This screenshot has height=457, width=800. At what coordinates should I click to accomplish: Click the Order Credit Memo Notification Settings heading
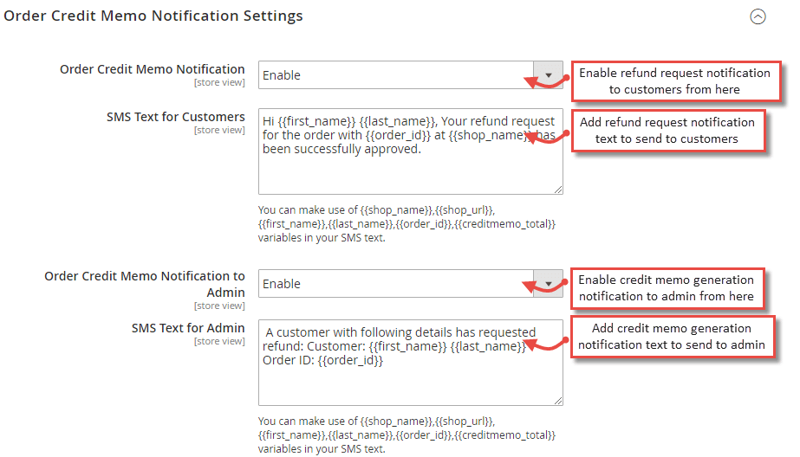[153, 16]
